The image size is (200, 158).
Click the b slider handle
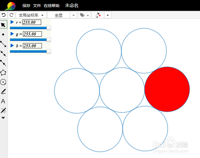pos(49,51)
